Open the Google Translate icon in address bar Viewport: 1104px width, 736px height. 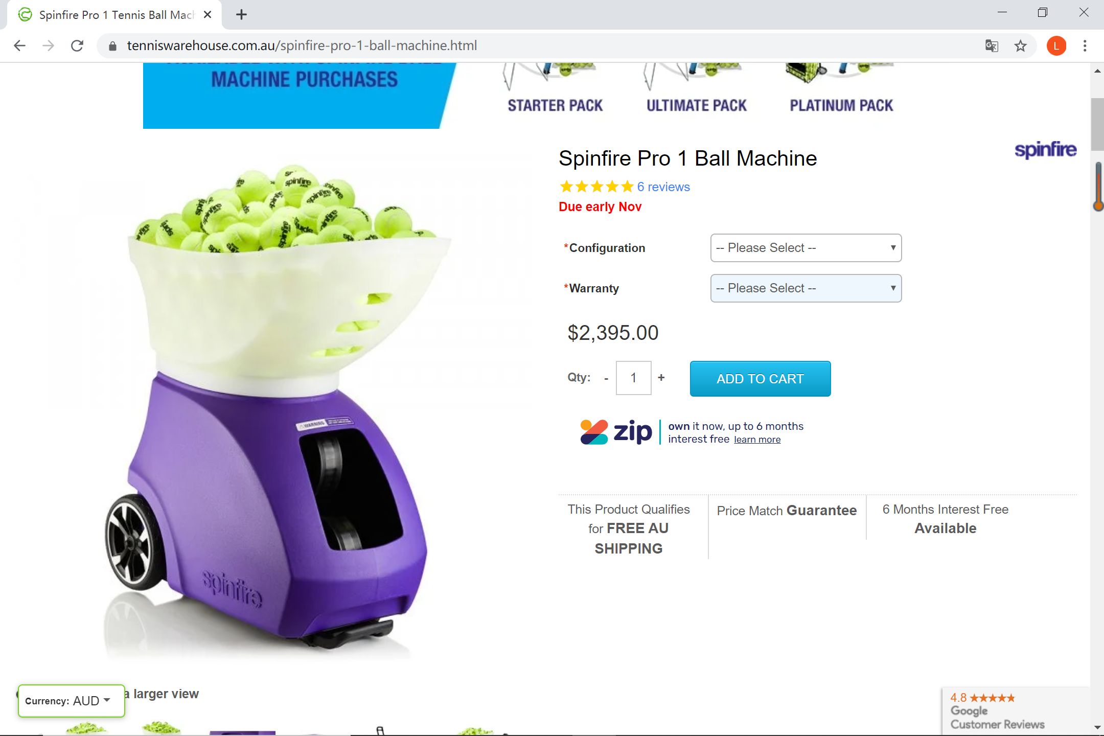(992, 46)
